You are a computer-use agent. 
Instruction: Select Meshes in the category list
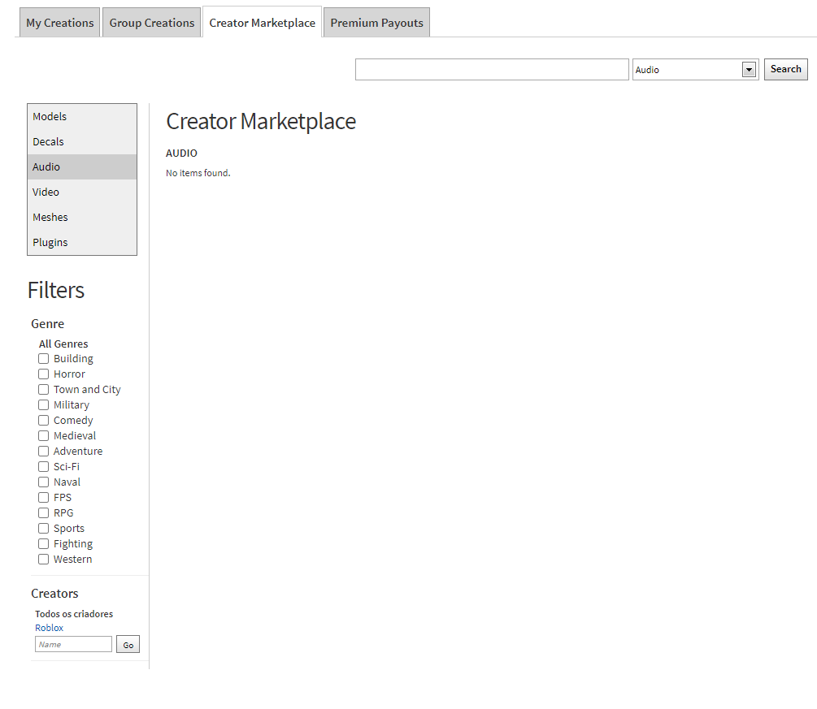[82, 217]
